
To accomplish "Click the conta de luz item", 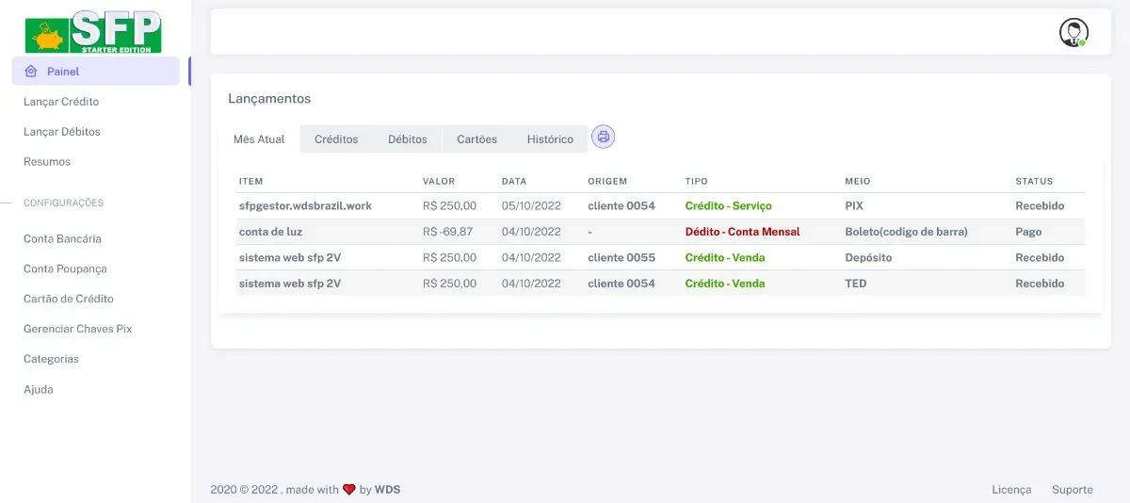I will click(270, 232).
